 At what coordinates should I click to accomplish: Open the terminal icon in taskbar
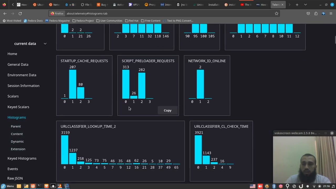point(39,186)
